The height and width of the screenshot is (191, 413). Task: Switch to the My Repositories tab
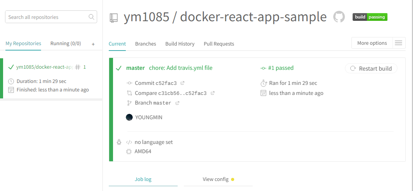(23, 43)
